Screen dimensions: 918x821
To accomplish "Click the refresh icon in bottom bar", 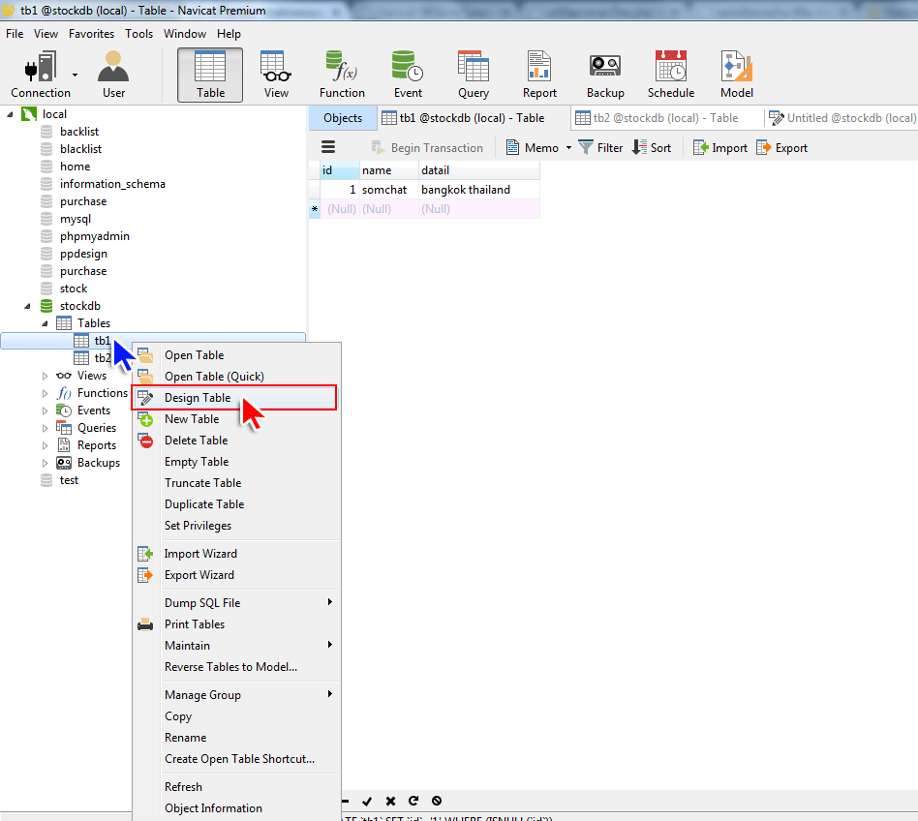I will (x=413, y=801).
